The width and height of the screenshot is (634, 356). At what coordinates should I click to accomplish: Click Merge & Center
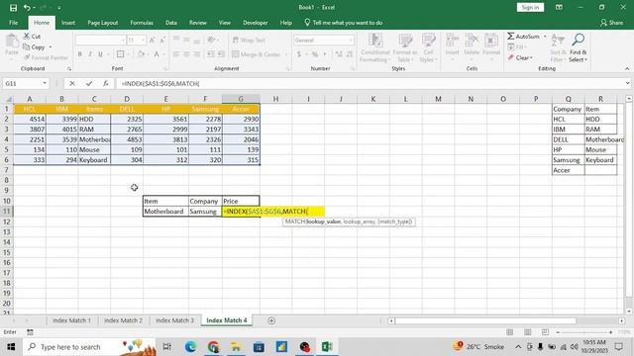click(x=257, y=54)
